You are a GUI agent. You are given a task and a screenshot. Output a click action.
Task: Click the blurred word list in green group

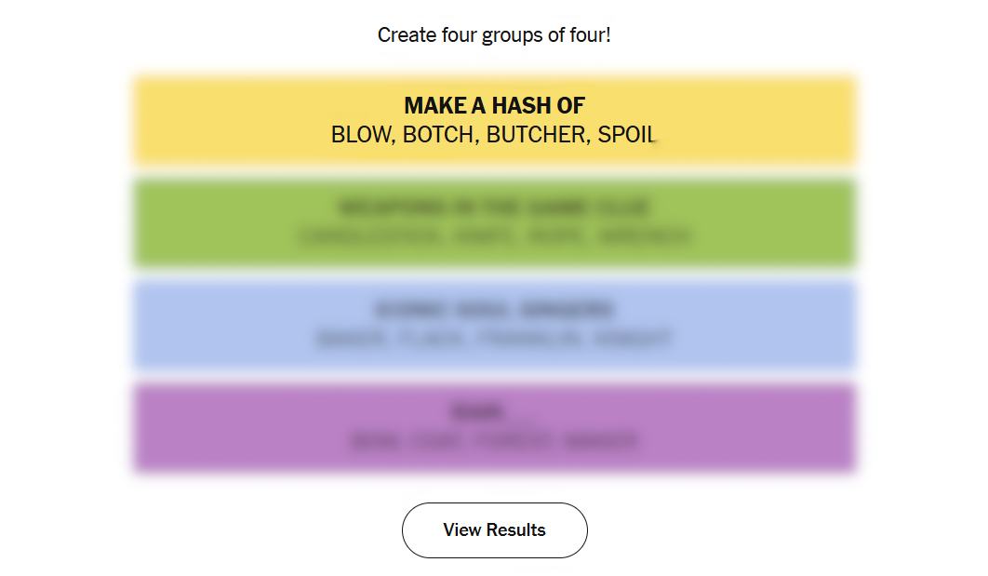[x=494, y=236]
